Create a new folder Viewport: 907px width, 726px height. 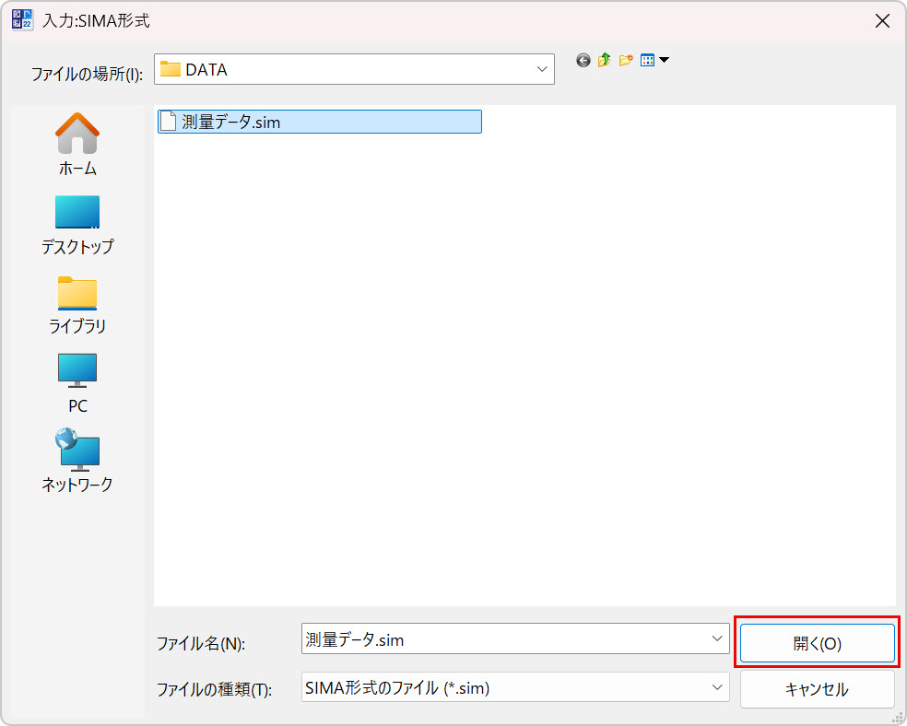[x=626, y=61]
